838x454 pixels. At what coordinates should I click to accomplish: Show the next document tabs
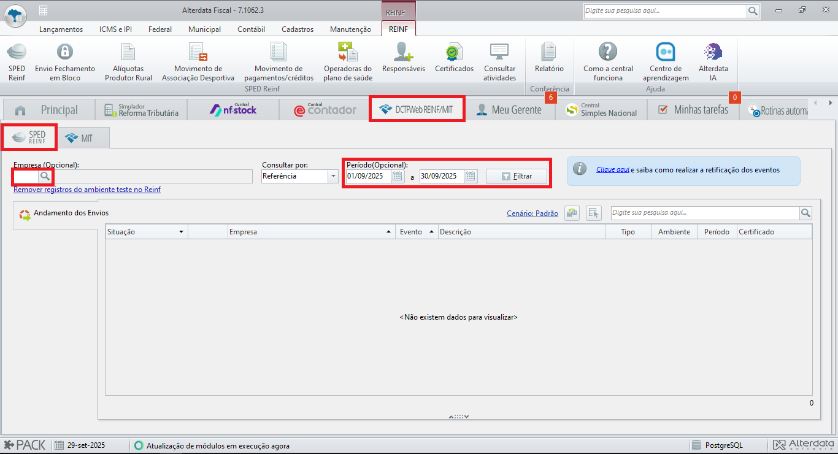click(x=830, y=102)
